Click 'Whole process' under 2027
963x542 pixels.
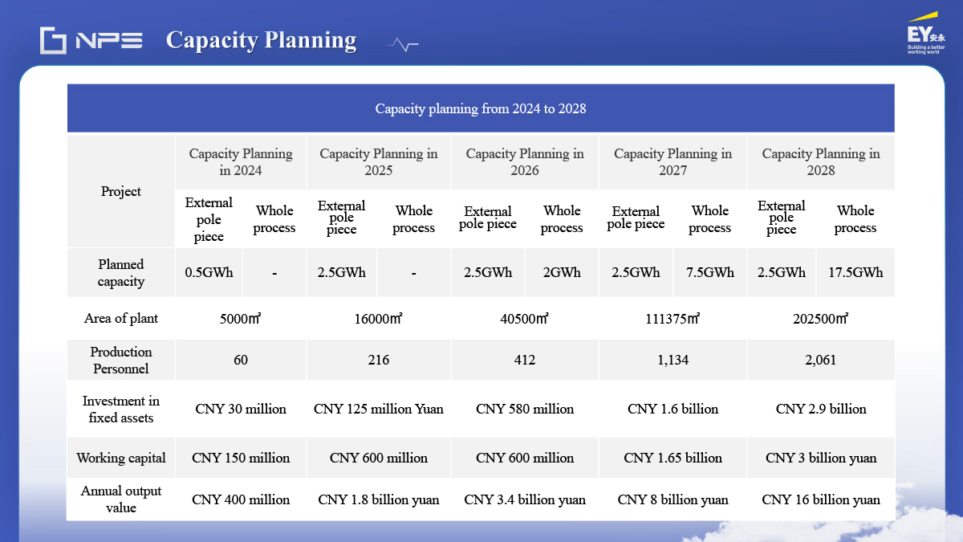coord(710,219)
